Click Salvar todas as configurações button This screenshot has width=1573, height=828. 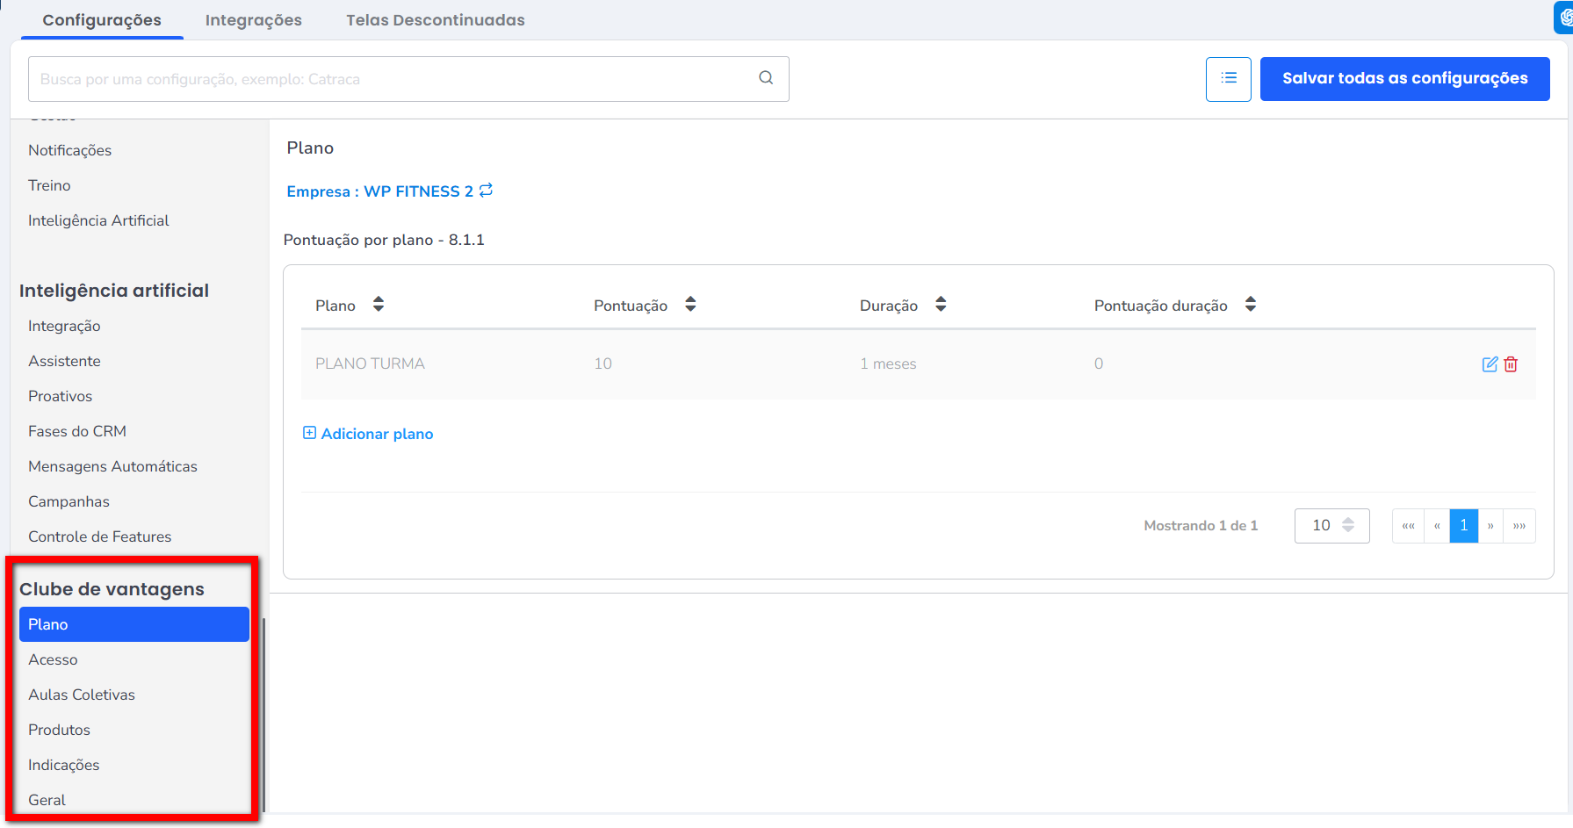click(x=1404, y=79)
